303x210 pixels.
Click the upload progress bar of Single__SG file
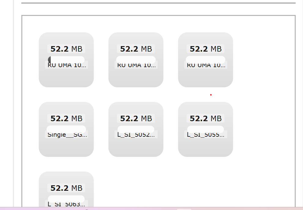[x=66, y=129]
